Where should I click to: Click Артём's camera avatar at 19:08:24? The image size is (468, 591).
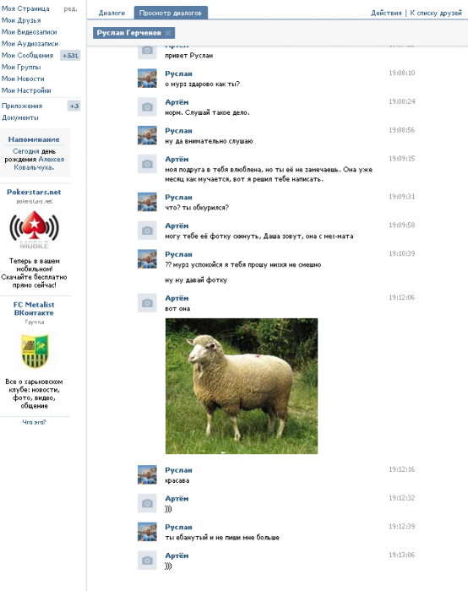pyautogui.click(x=147, y=107)
